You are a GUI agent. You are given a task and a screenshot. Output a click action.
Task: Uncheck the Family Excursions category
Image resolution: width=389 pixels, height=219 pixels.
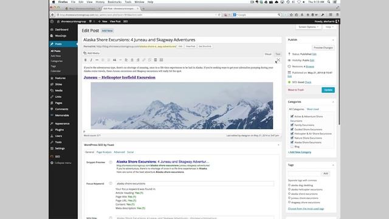pos(292,125)
